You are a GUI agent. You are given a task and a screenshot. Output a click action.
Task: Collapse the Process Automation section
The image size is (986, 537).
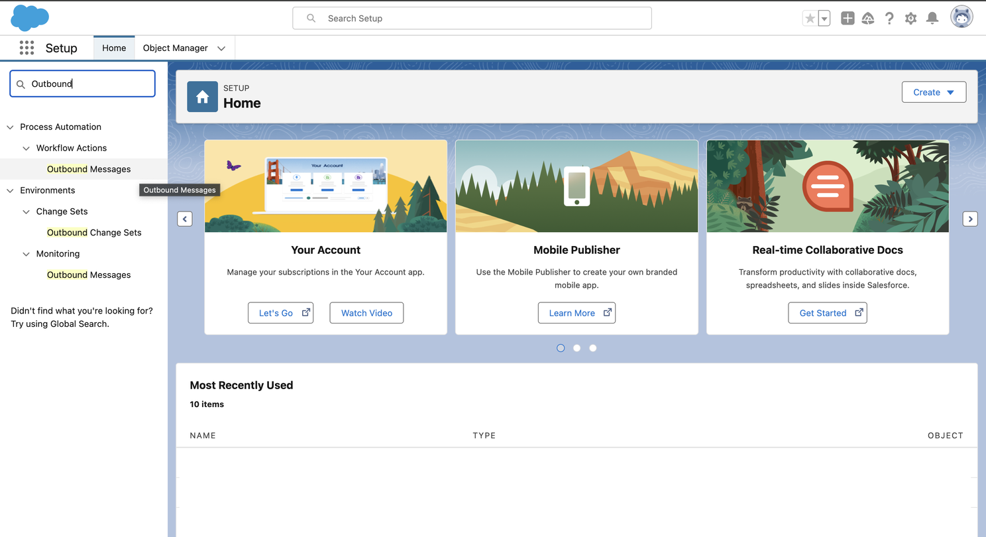(x=10, y=127)
